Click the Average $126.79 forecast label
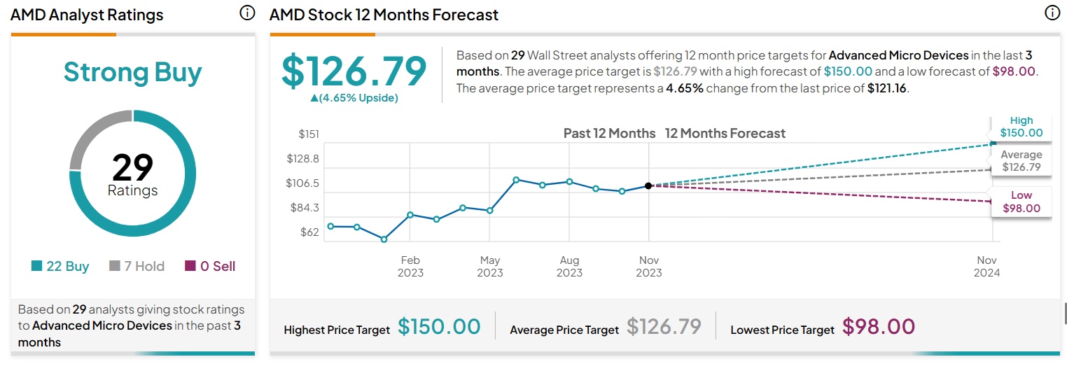Viewport: 1067px width, 371px height. [1021, 161]
